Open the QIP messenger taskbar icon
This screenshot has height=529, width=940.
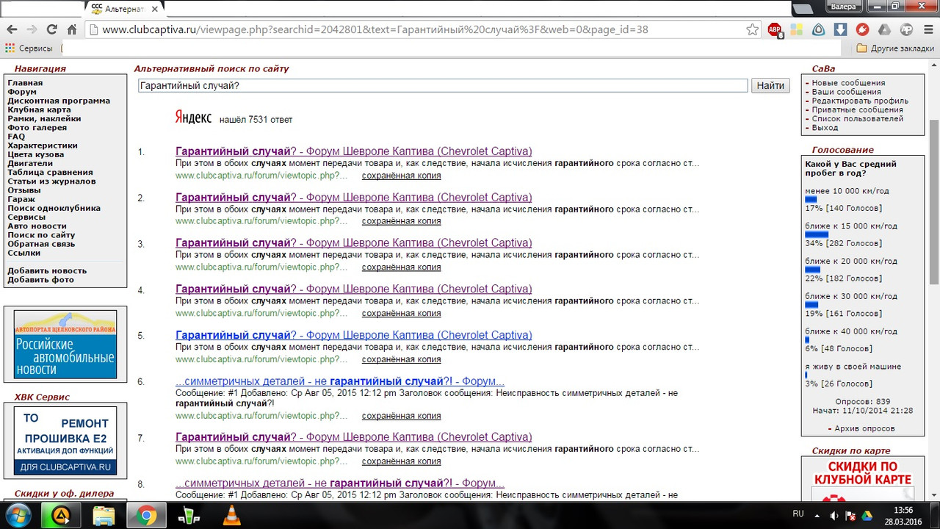point(189,516)
